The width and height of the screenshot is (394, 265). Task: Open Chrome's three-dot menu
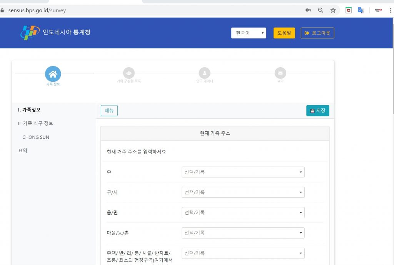click(x=390, y=10)
